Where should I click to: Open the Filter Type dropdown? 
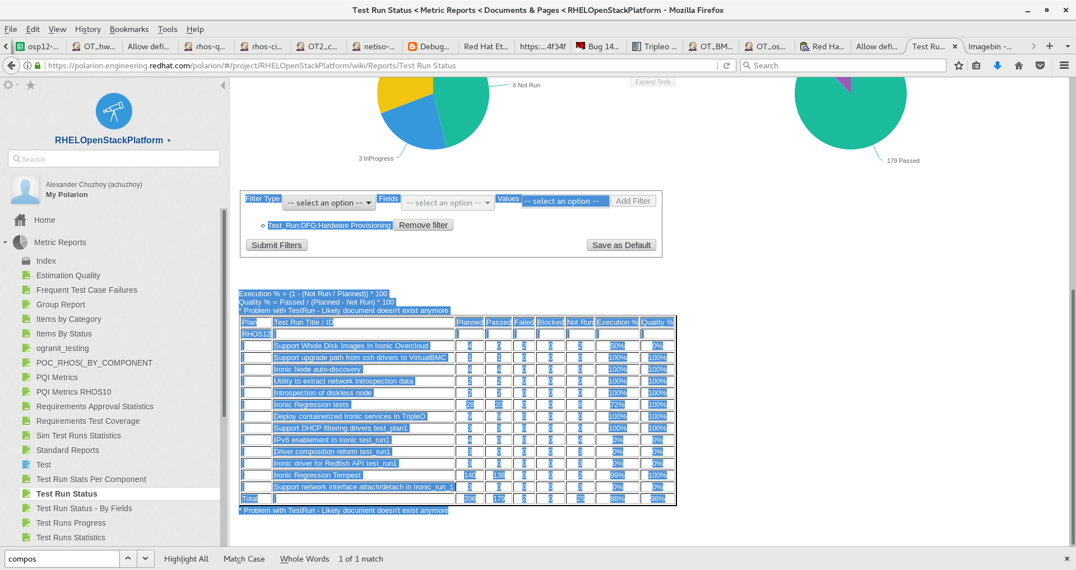pyautogui.click(x=329, y=203)
